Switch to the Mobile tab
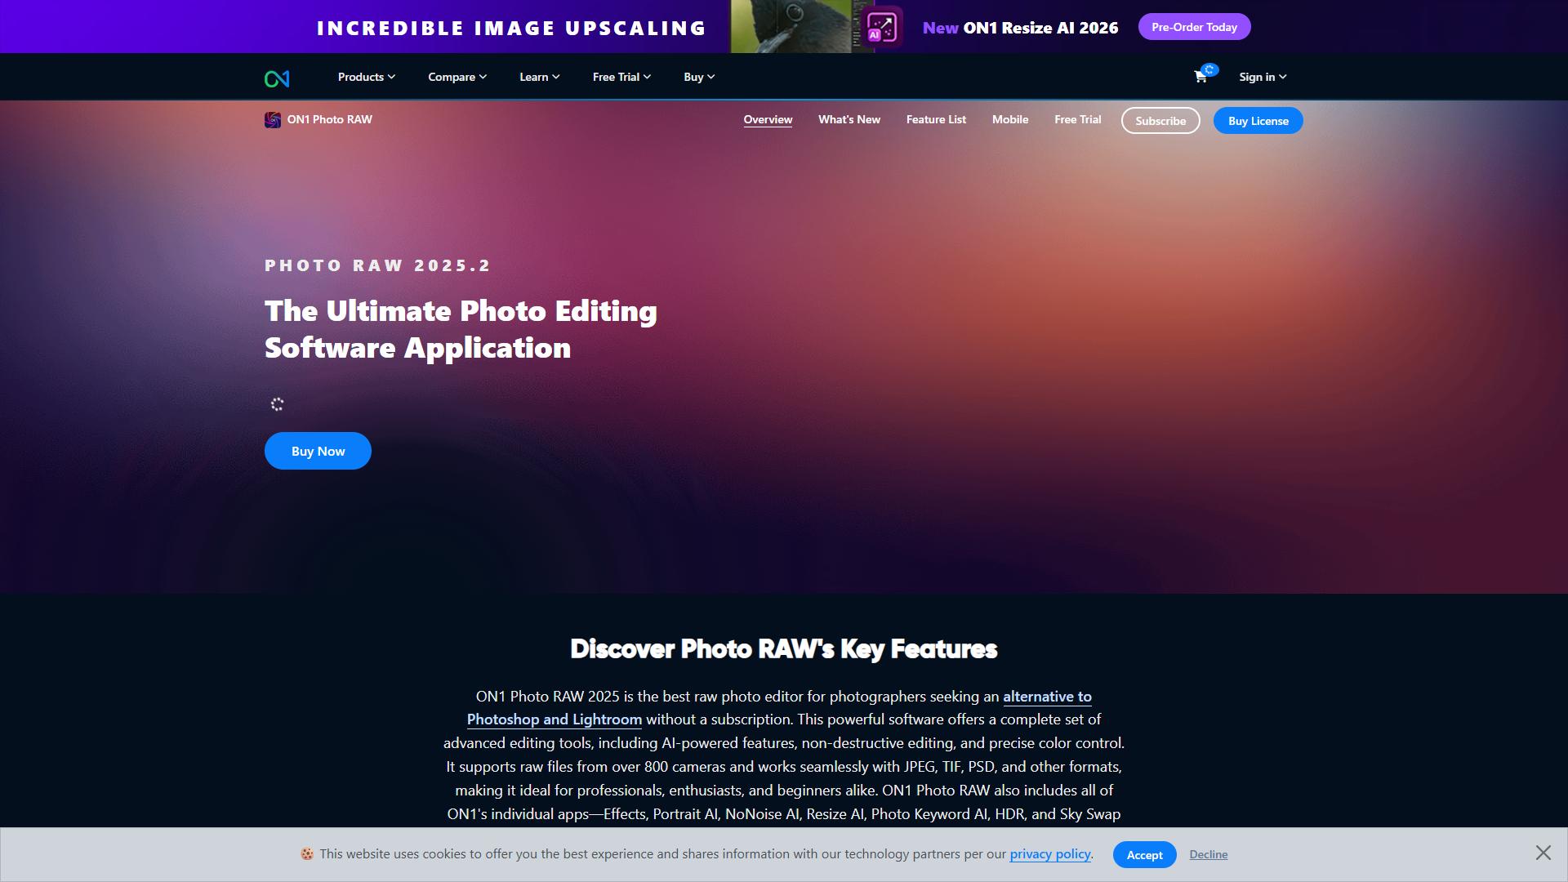Viewport: 1568px width, 882px height. point(1010,119)
